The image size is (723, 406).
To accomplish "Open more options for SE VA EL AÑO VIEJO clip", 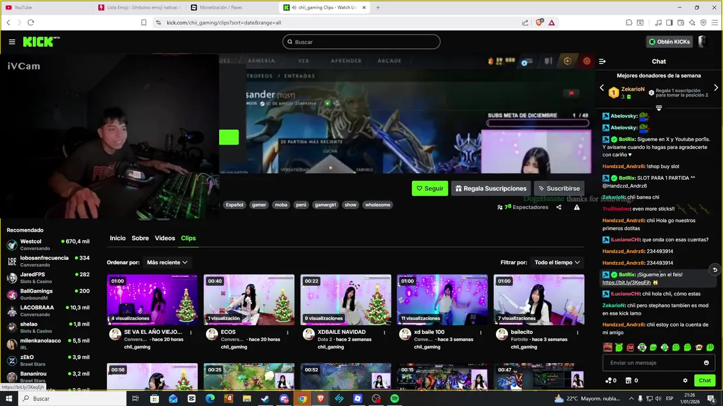I will pos(191,333).
